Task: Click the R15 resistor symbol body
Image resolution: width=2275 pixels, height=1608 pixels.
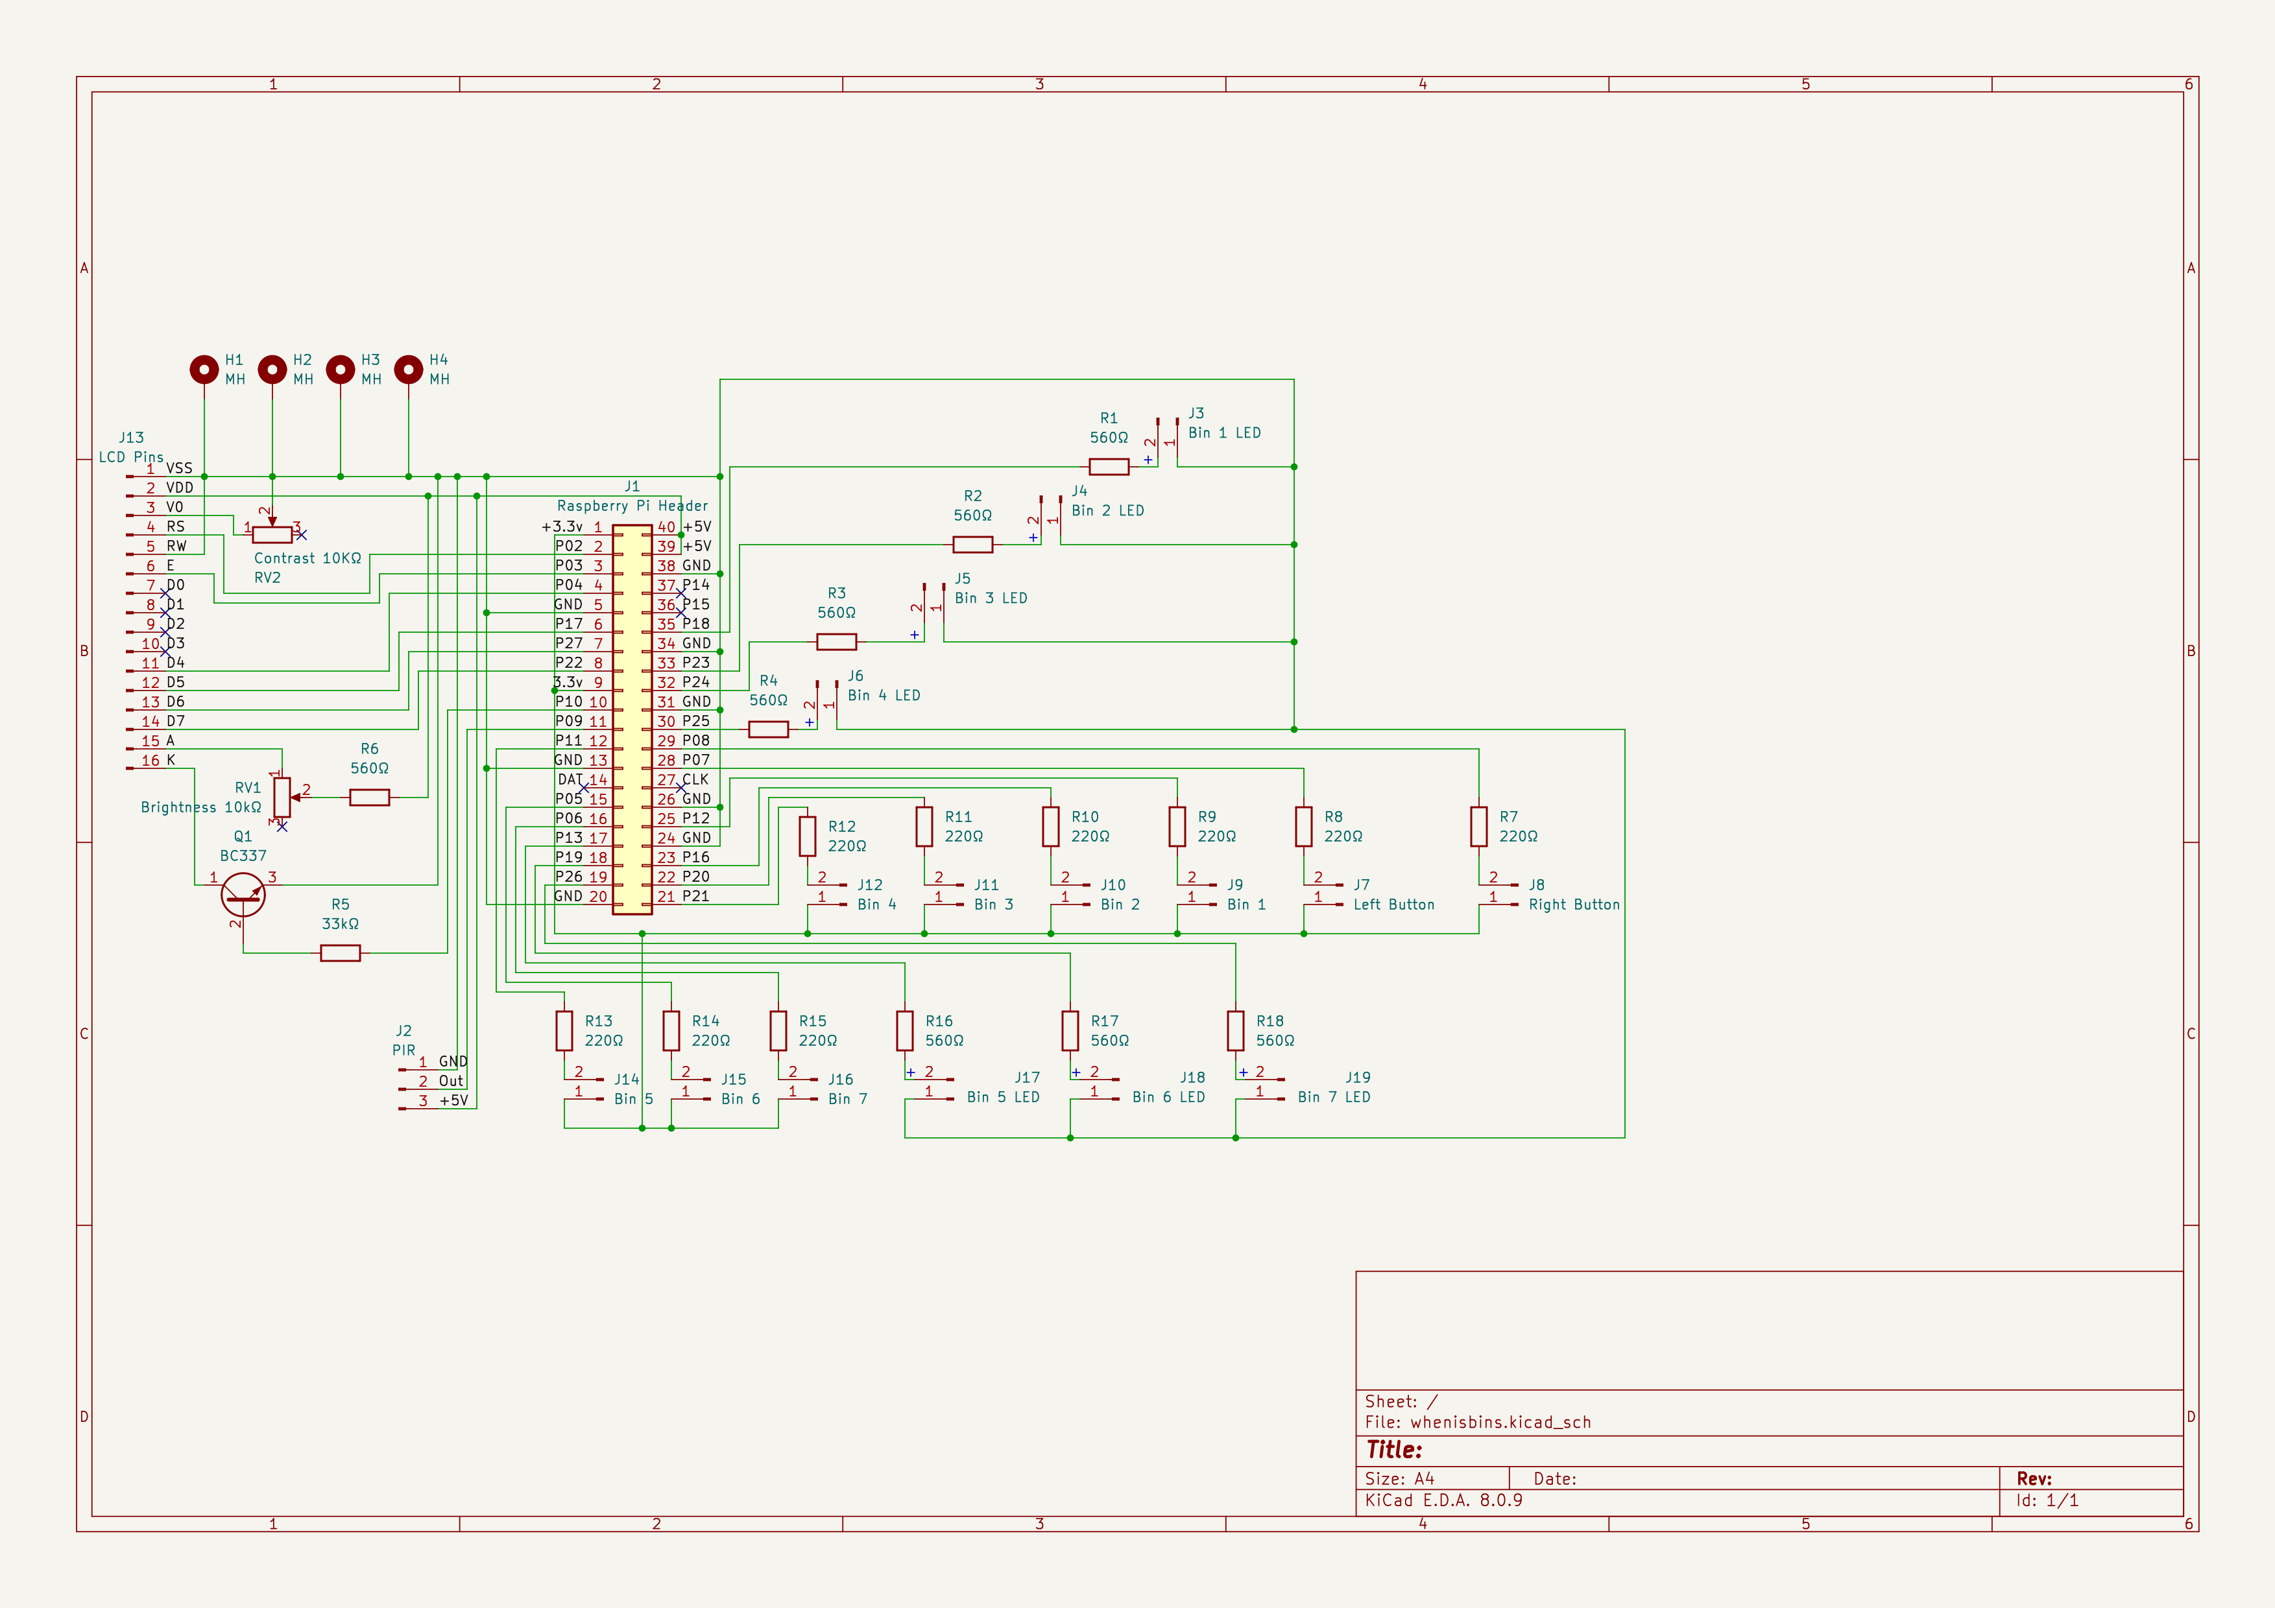Action: (x=778, y=1031)
